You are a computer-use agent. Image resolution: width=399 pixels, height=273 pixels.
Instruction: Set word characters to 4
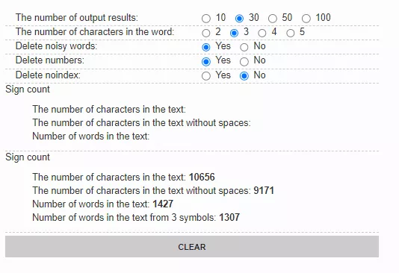[x=262, y=33]
